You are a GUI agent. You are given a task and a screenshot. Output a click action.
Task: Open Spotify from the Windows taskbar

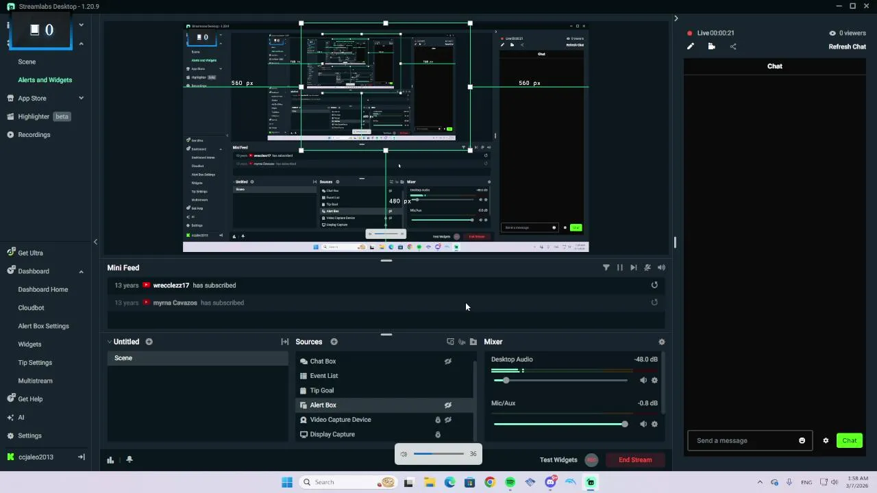510,482
